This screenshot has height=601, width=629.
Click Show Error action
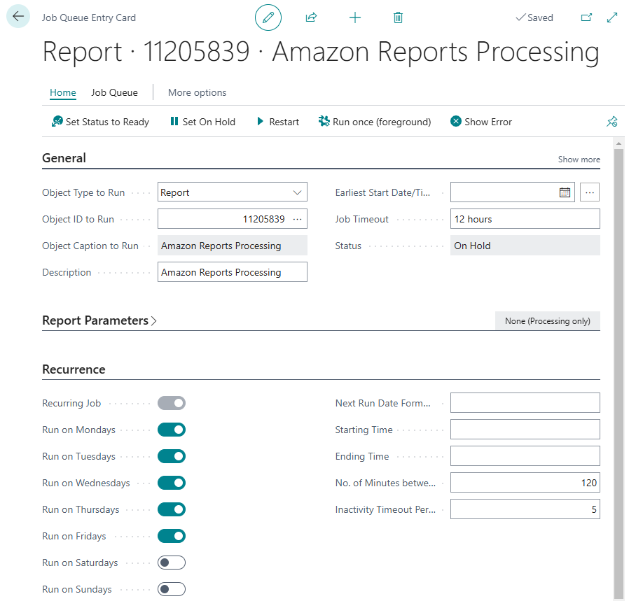point(481,122)
